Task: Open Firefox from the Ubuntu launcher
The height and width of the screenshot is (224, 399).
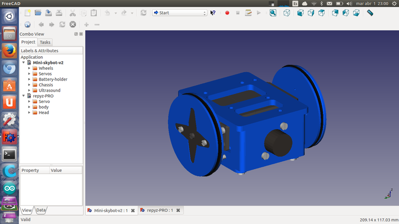Action: coord(9,51)
